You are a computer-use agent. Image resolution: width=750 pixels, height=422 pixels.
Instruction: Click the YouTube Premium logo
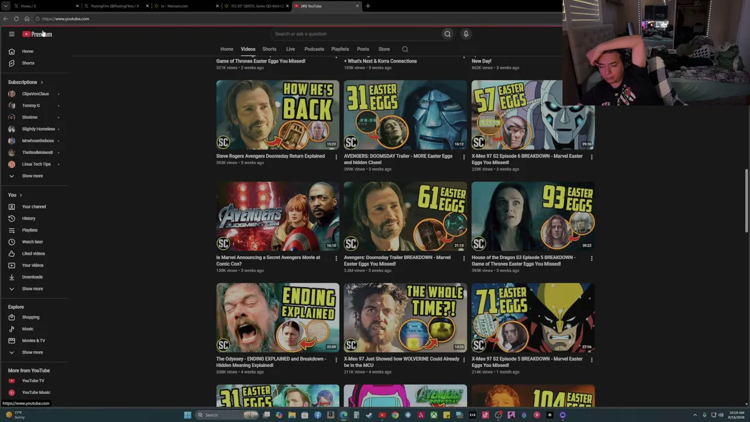pyautogui.click(x=37, y=34)
